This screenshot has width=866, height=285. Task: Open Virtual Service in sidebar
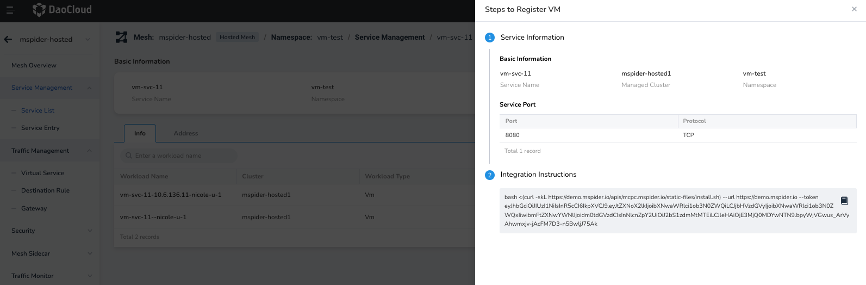point(42,173)
